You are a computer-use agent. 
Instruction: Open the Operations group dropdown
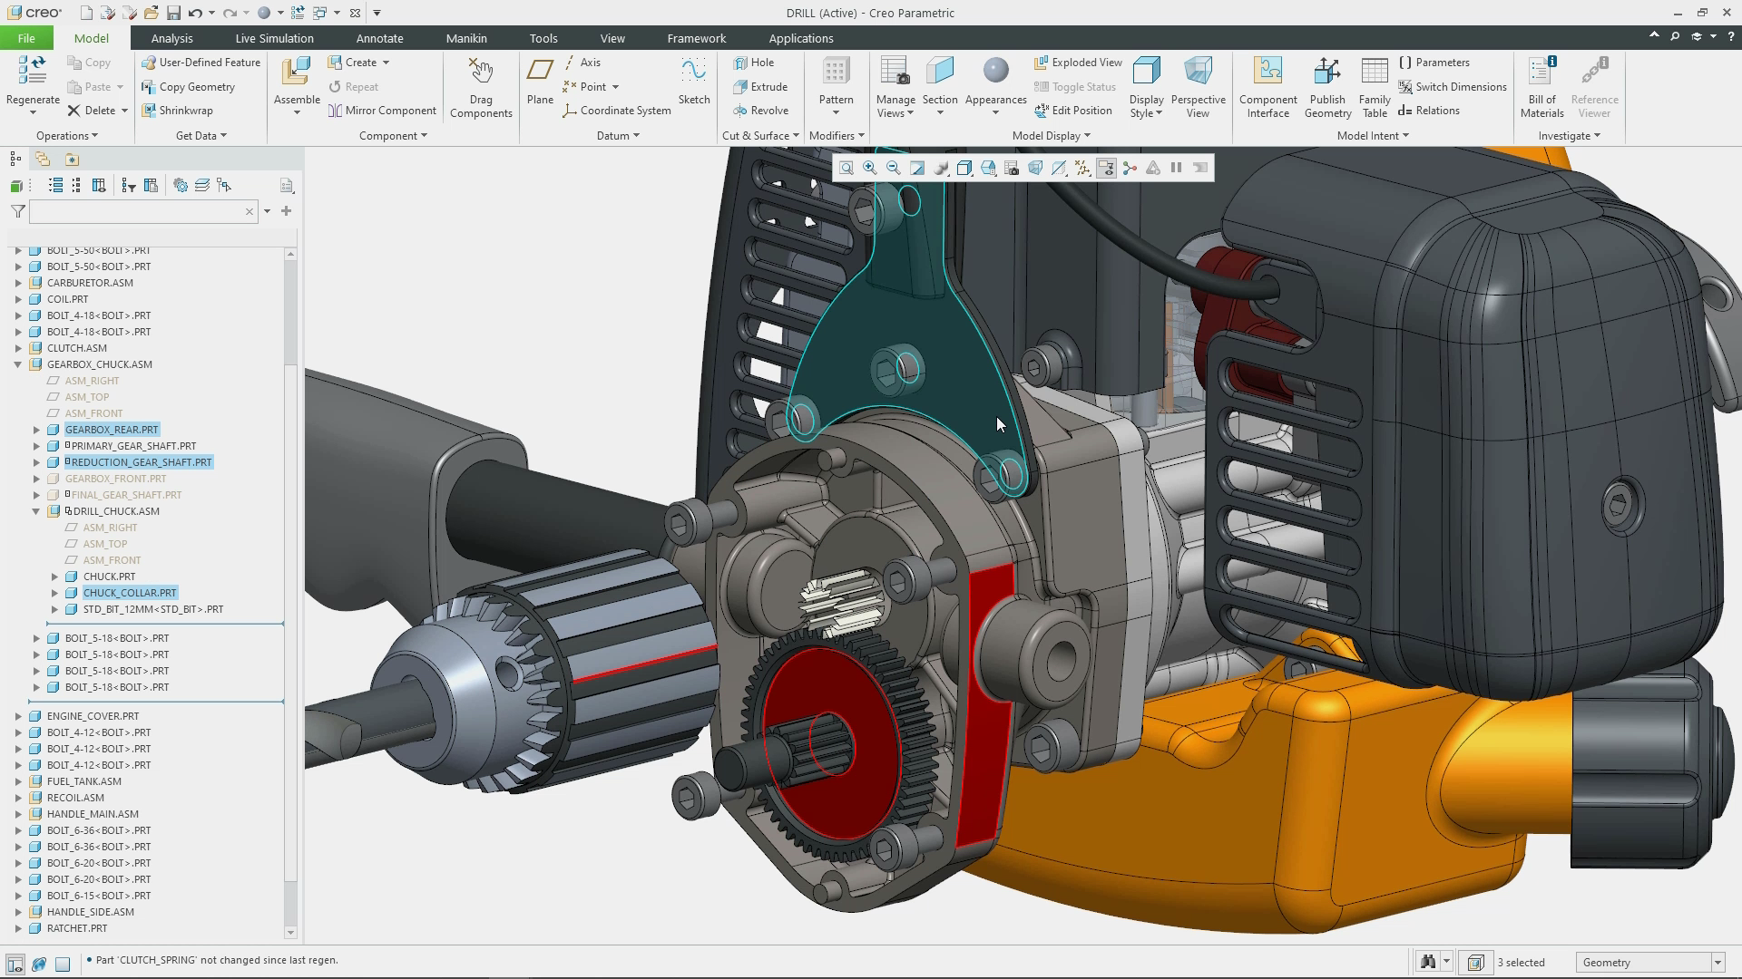click(x=67, y=136)
